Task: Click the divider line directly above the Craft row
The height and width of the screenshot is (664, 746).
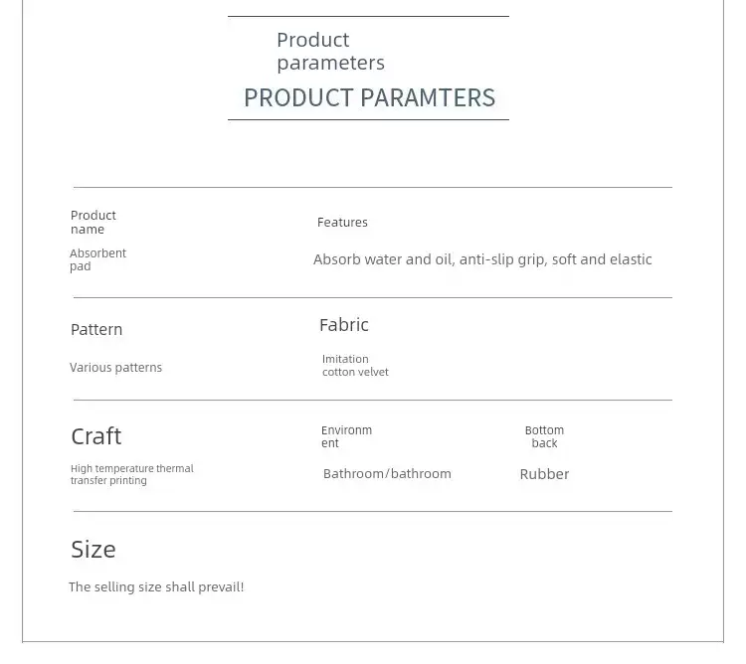Action: click(x=372, y=400)
